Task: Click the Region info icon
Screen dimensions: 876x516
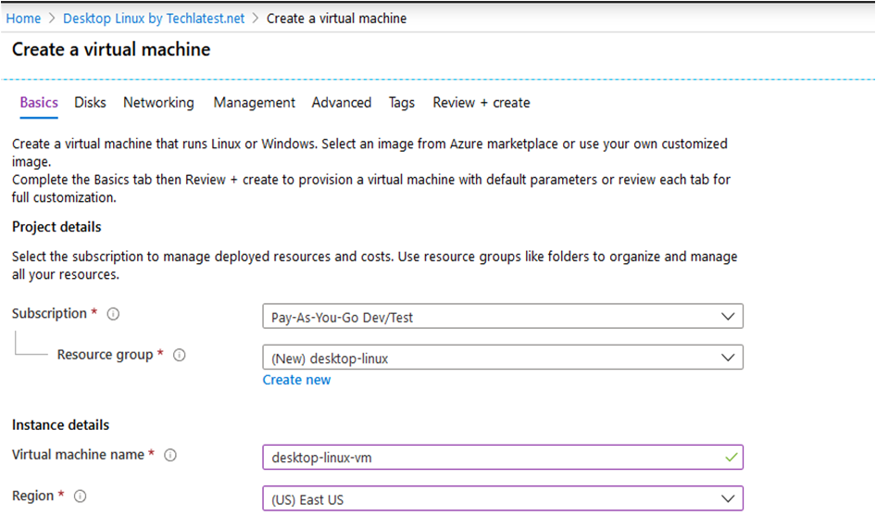Action: coord(80,497)
